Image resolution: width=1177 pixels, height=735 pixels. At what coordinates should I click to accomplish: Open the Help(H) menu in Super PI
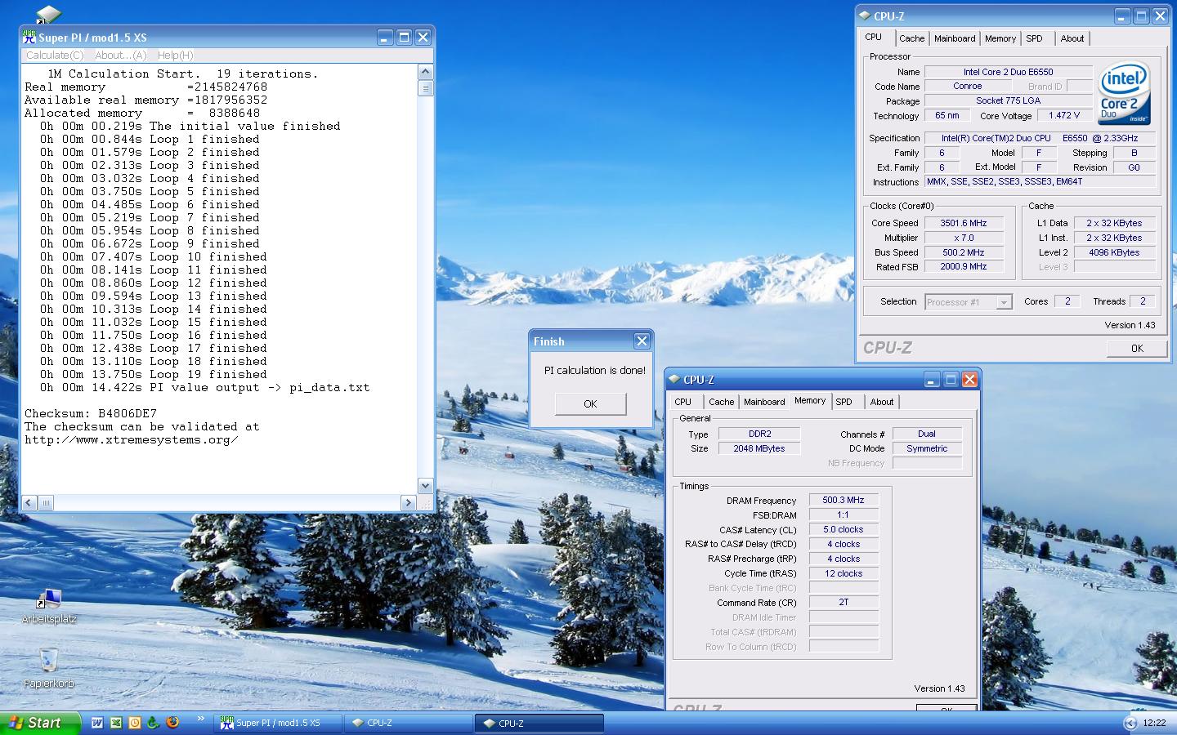(x=175, y=56)
